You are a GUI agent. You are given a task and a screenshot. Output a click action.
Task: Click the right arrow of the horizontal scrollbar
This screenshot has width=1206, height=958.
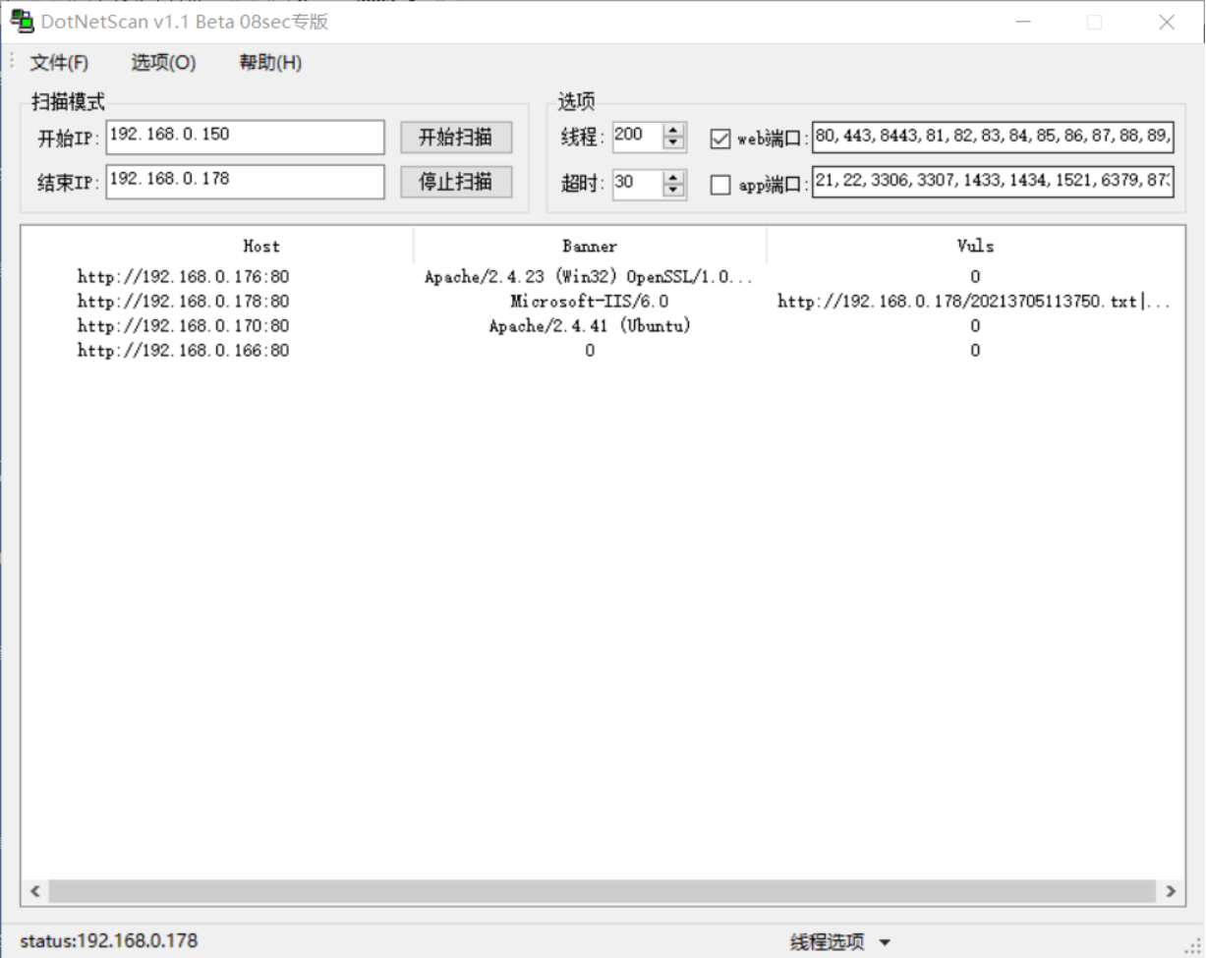[x=1169, y=891]
